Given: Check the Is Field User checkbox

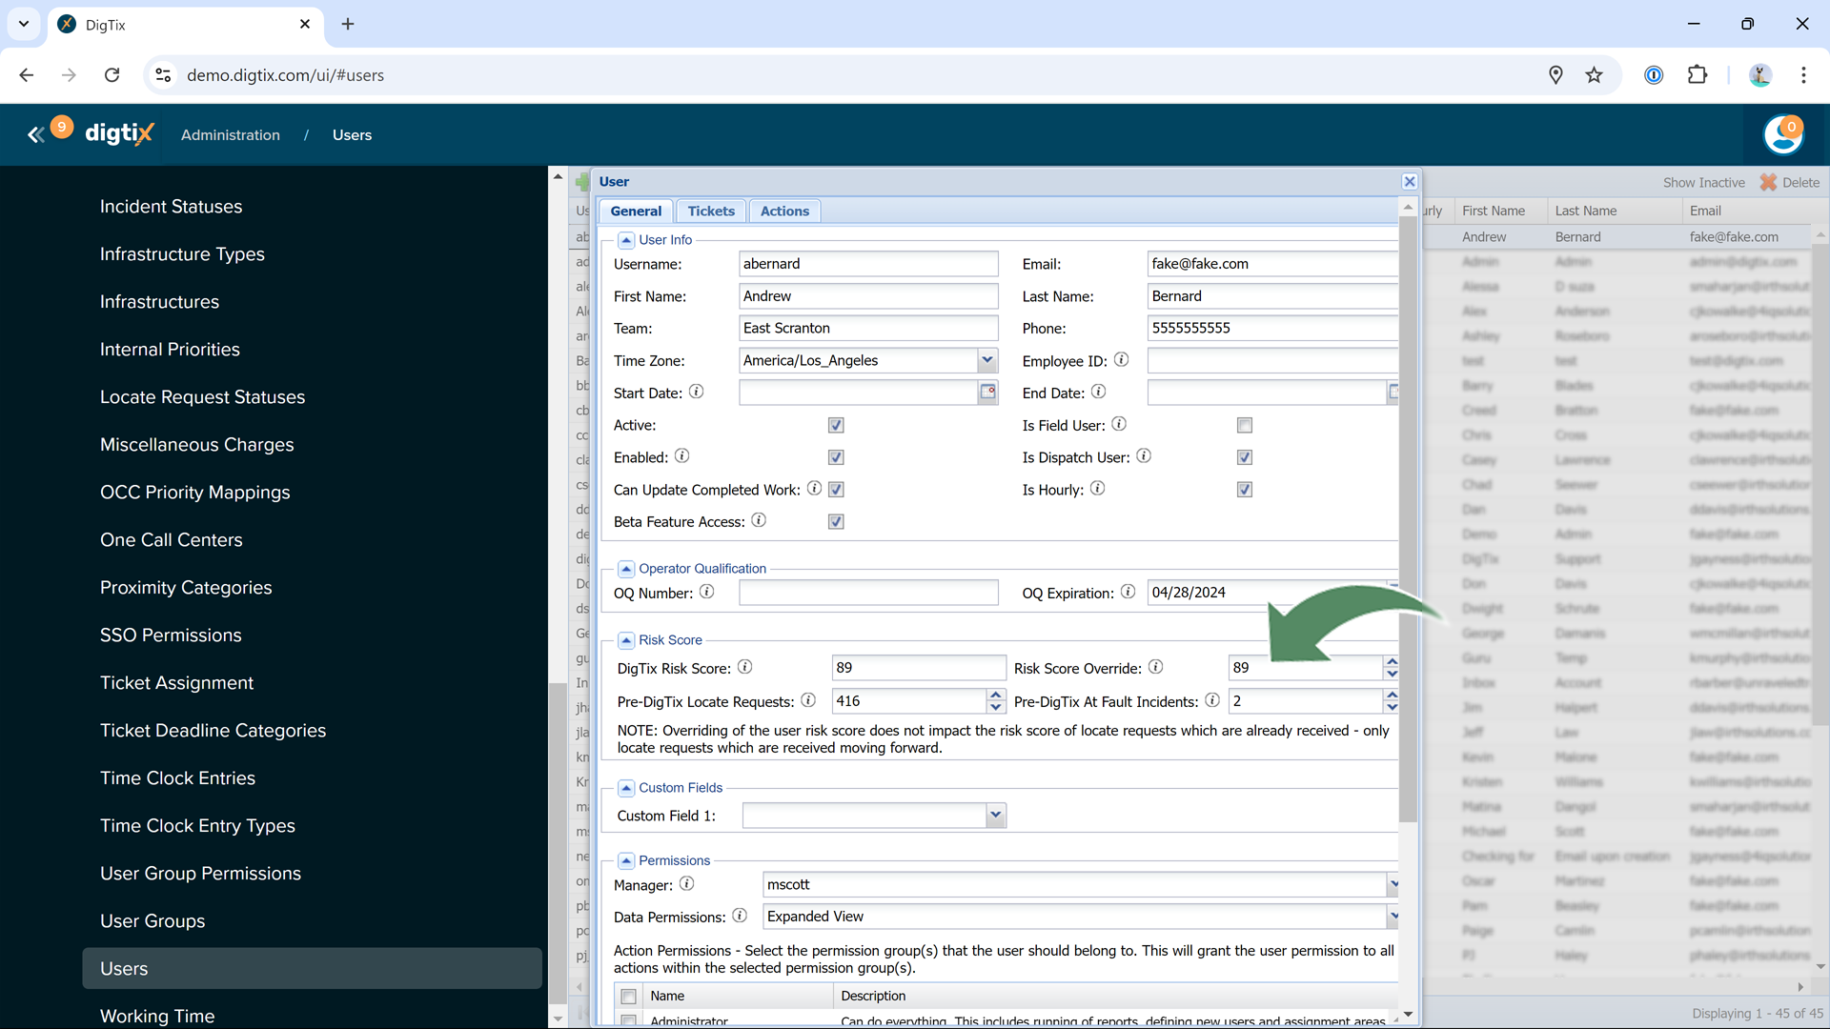Looking at the screenshot, I should (1244, 425).
